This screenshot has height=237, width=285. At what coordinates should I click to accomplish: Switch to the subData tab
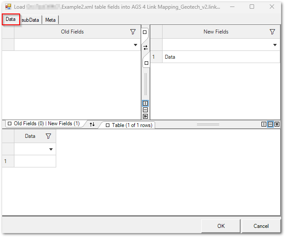(31, 20)
